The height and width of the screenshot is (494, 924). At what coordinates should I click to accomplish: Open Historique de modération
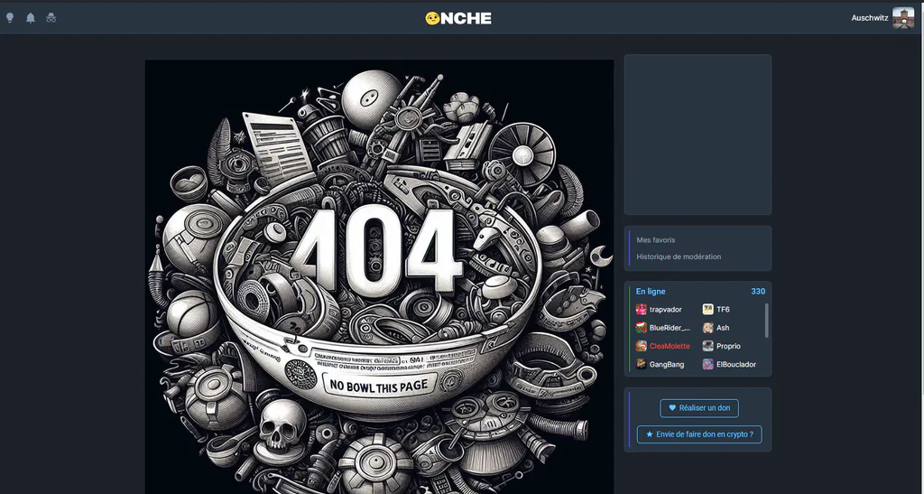pyautogui.click(x=679, y=256)
